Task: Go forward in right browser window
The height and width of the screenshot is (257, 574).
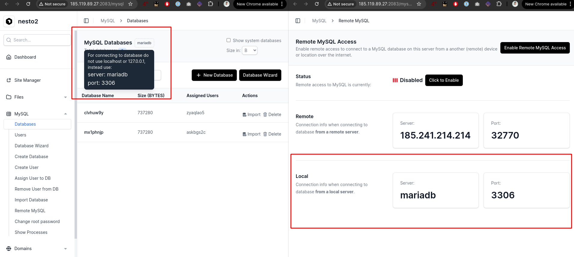Action: (306, 4)
